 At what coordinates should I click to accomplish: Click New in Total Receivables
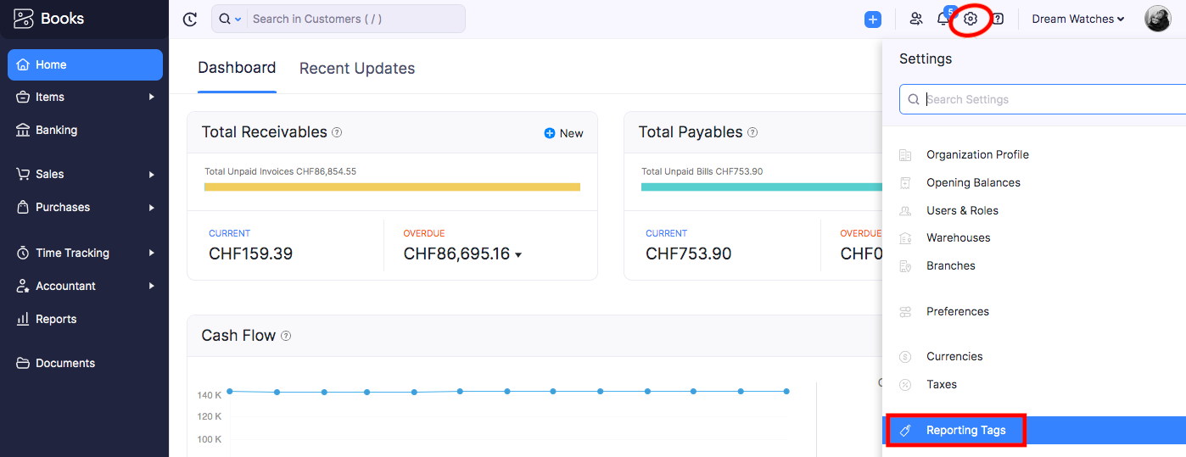click(x=563, y=133)
